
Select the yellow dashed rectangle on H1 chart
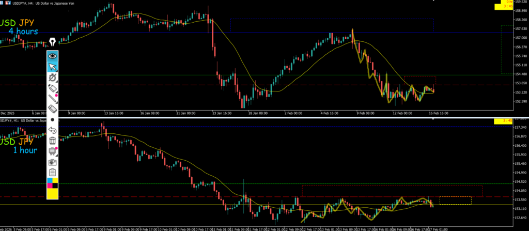point(455,201)
